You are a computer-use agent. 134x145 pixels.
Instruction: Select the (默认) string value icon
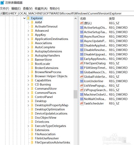point(81,23)
